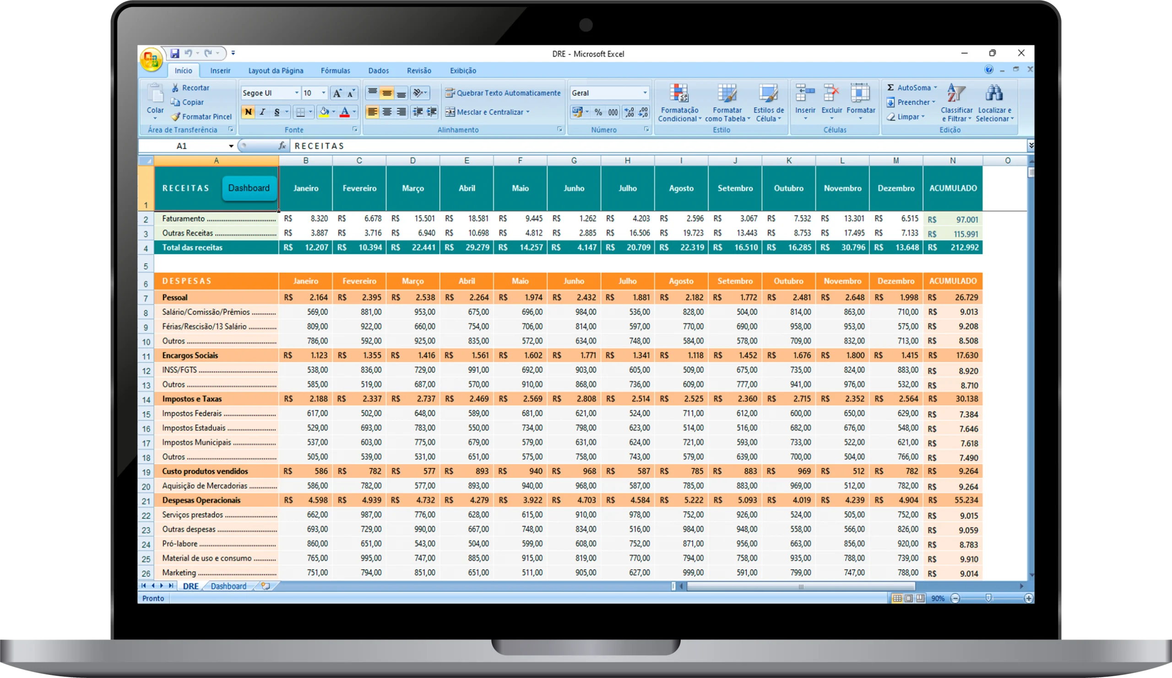Click the Colar paste icon
The image size is (1172, 678).
pyautogui.click(x=155, y=94)
